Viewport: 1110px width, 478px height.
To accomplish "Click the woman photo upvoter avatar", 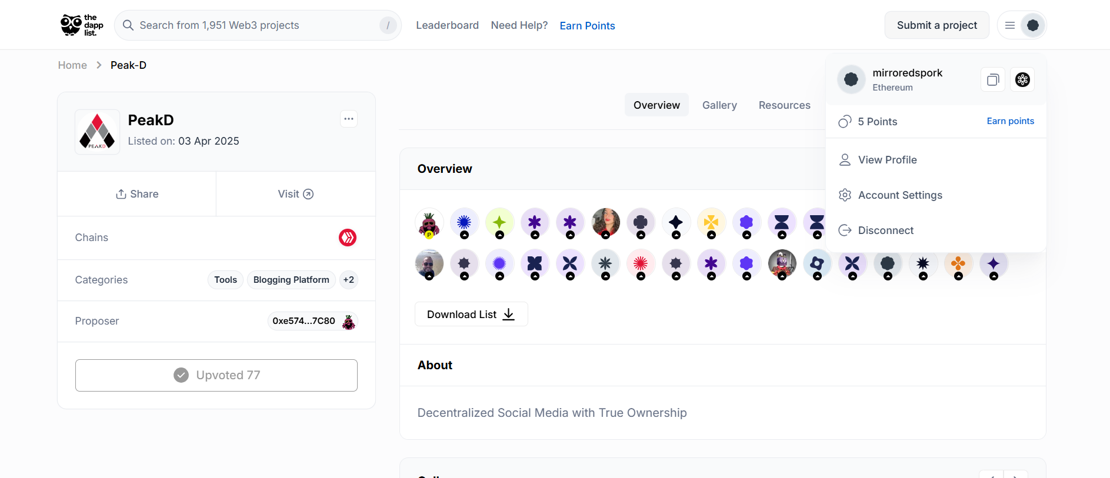I will coord(605,223).
